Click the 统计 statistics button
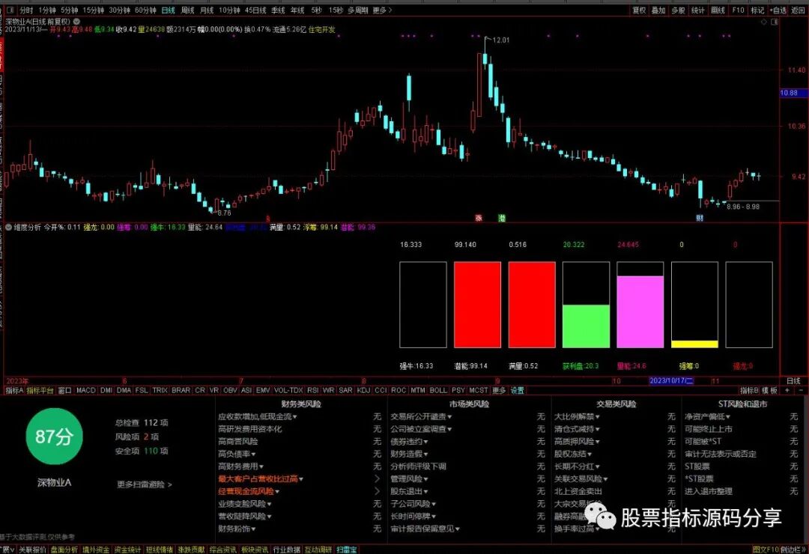This screenshot has width=809, height=554. point(697,10)
